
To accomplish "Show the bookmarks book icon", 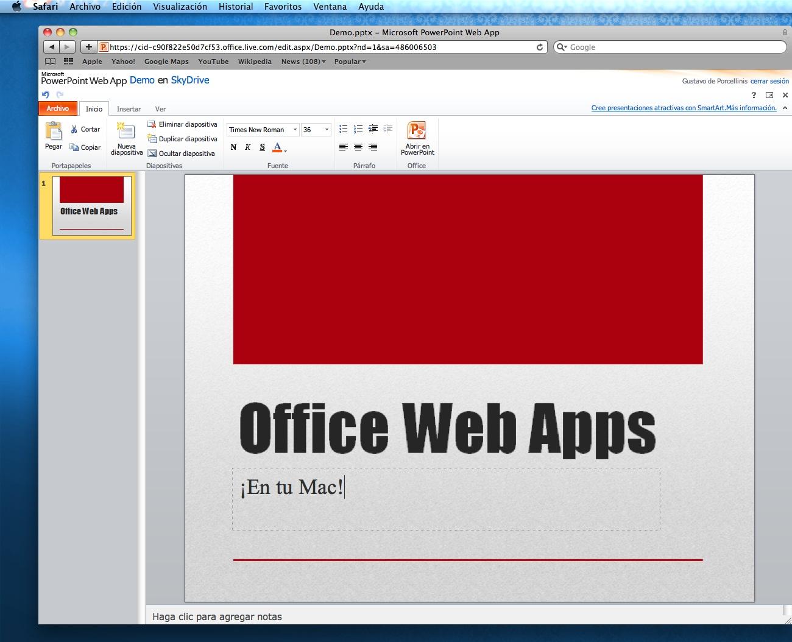I will 51,62.
